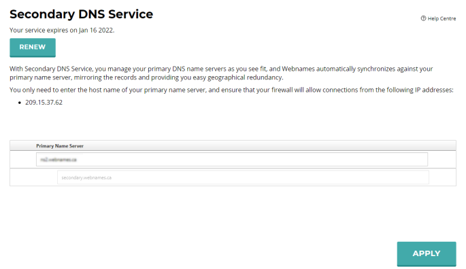Viewport: 466px width, 269px height.
Task: Click the 'Jan 16 2022' expiry date
Action: click(96, 31)
